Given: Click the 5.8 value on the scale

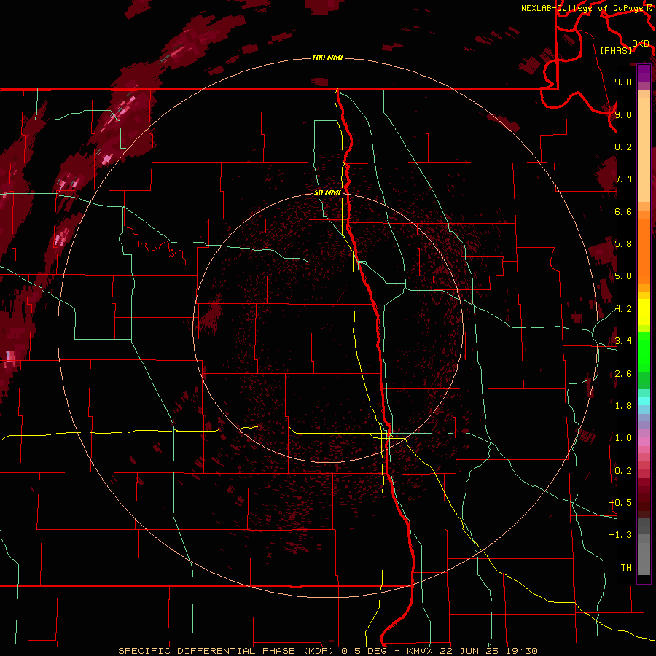Looking at the screenshot, I should click(x=623, y=244).
